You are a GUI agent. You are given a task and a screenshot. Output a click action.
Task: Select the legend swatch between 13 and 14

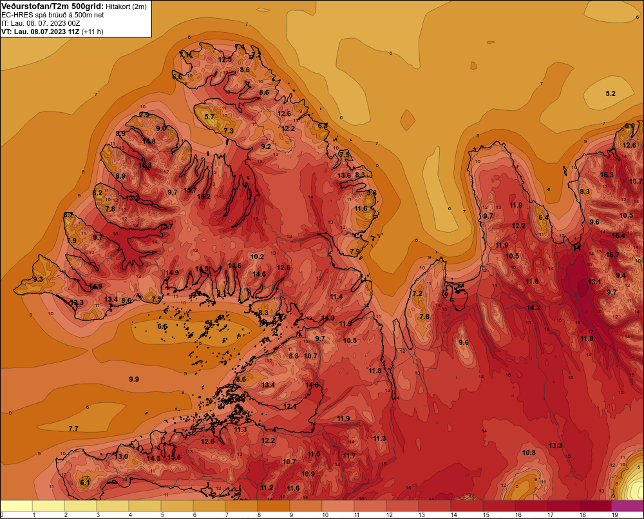coord(435,506)
